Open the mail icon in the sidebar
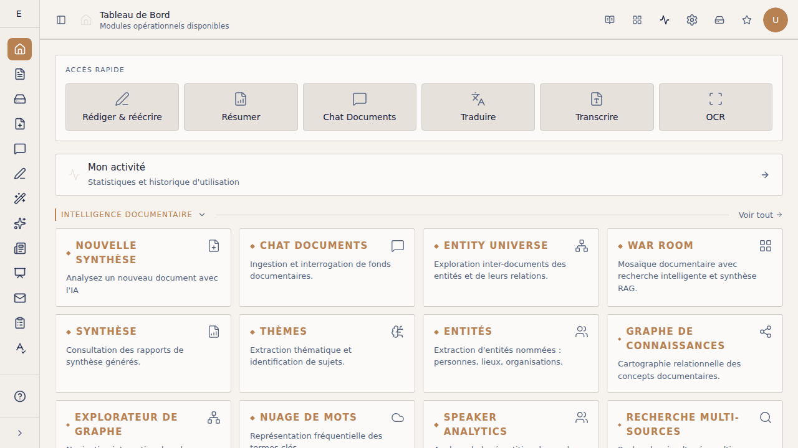The image size is (798, 448). pyautogui.click(x=19, y=298)
